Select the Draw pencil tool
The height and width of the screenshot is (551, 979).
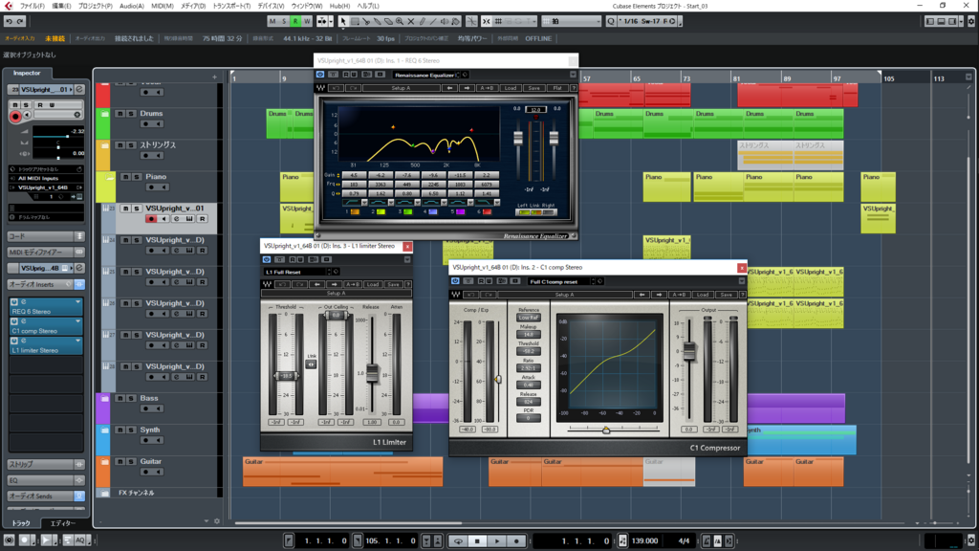tap(422, 21)
